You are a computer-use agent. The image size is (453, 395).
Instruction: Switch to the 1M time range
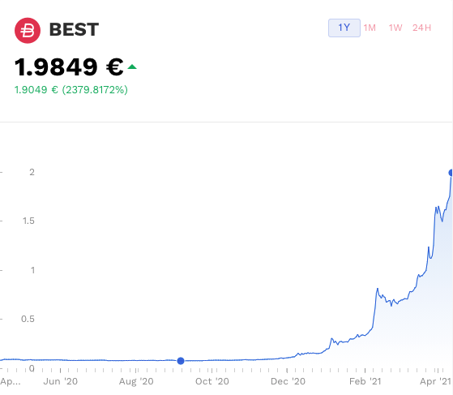click(370, 28)
